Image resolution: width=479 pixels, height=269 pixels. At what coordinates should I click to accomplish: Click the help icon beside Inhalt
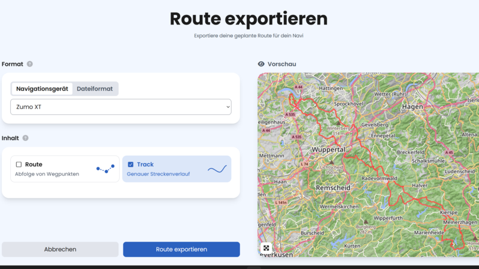(25, 138)
